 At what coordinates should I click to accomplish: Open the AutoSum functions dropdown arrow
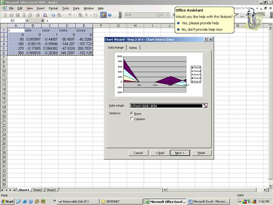tap(91, 15)
